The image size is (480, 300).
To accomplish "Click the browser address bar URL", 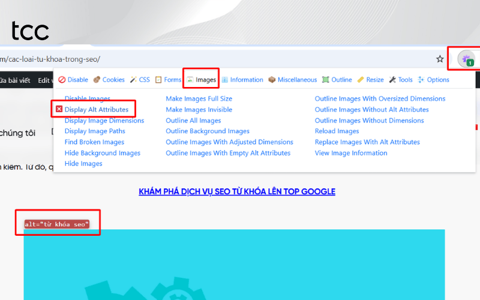I will pos(50,59).
